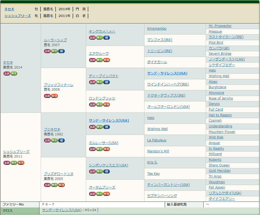Open the Burghclere link
The width and height of the screenshot is (260, 215).
pos(217,87)
